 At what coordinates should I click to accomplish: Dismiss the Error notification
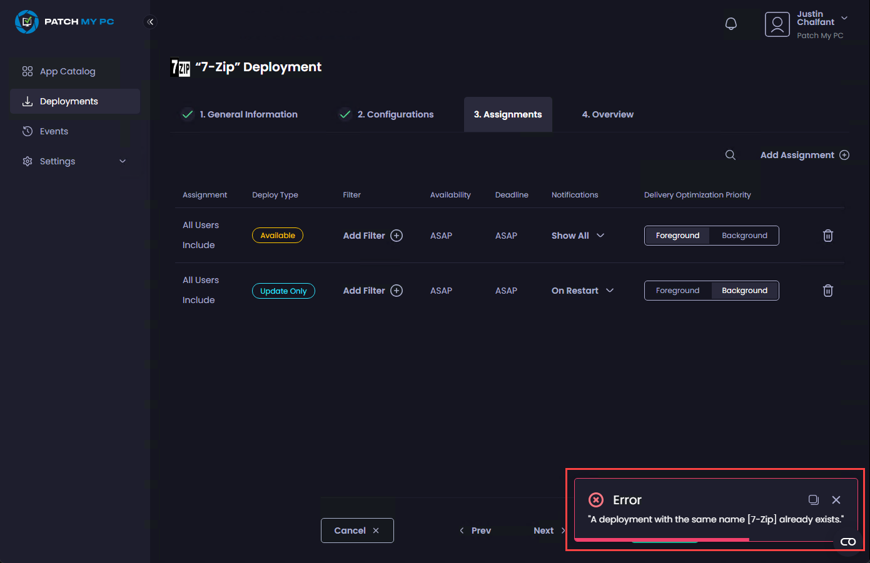click(x=836, y=500)
